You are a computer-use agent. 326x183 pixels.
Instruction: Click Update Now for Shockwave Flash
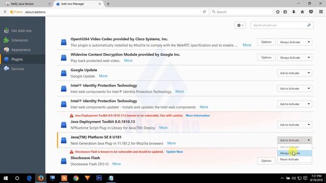click(174, 152)
